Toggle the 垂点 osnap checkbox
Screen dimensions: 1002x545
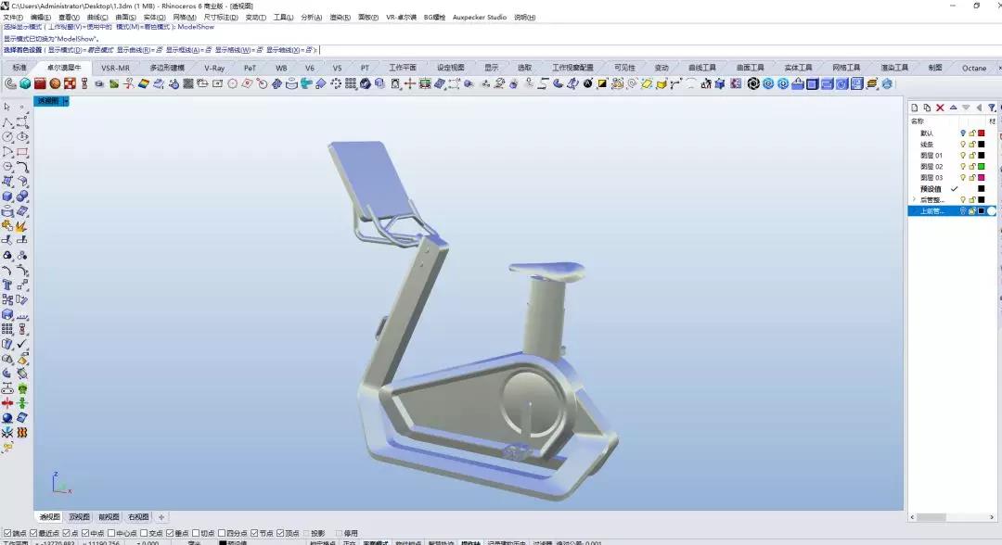pos(170,533)
